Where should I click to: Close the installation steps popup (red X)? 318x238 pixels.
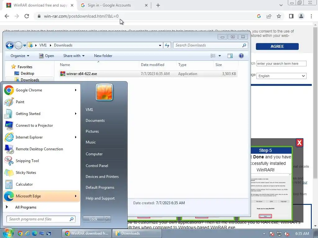point(299,143)
